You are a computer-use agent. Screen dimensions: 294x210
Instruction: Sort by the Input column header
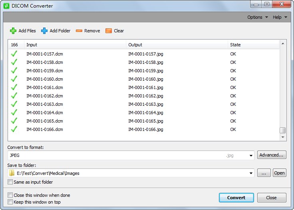(75, 45)
